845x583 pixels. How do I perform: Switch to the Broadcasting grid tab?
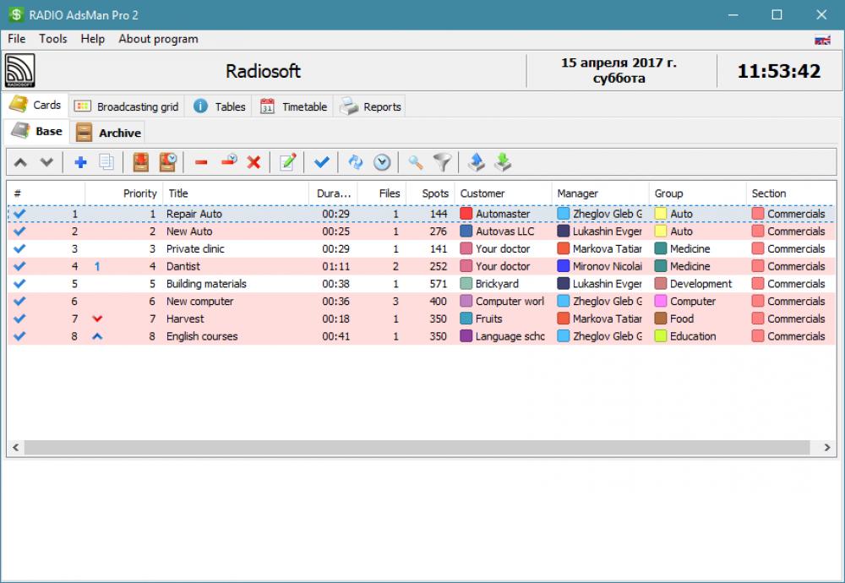(x=126, y=106)
